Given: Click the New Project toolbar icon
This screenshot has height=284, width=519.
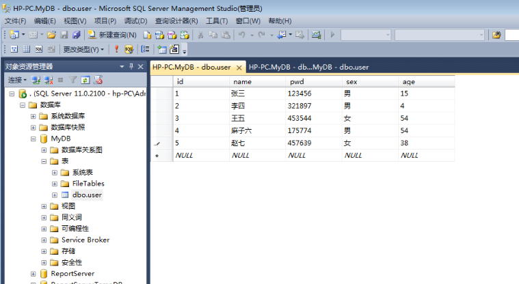Looking at the screenshot, I should click(x=14, y=35).
